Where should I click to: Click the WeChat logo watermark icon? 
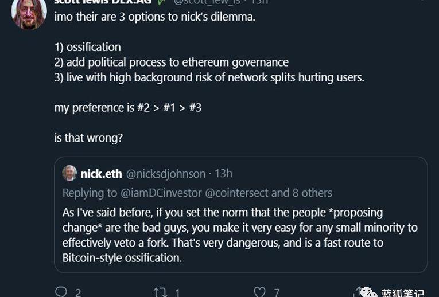tap(369, 293)
